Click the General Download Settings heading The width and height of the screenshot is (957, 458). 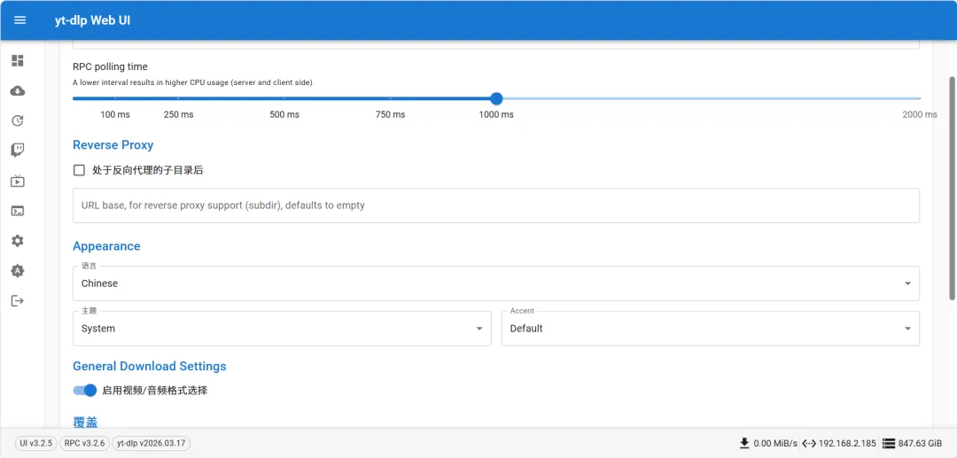pyautogui.click(x=150, y=367)
